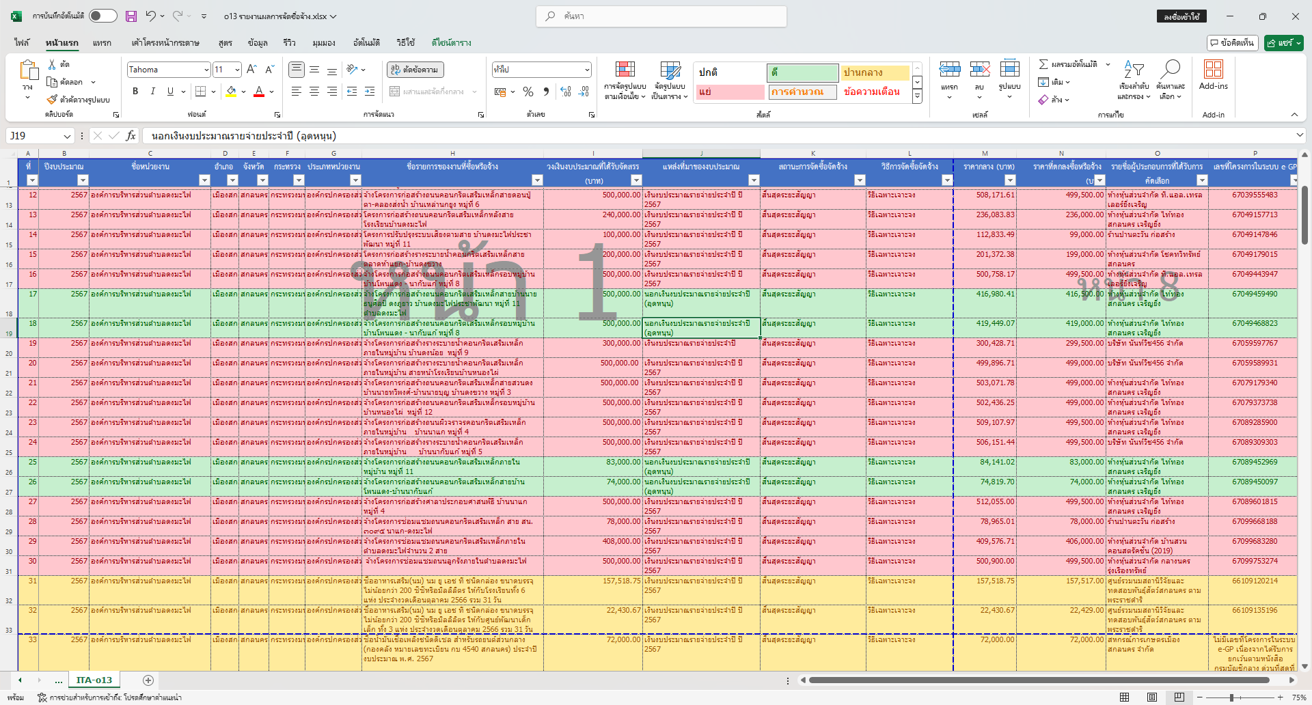Toggle the AutoSave switch
Image resolution: width=1312 pixels, height=705 pixels.
click(102, 16)
